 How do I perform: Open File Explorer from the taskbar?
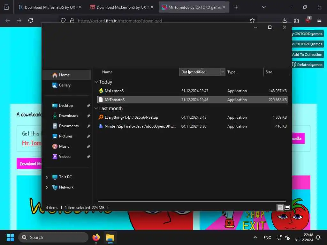pyautogui.click(x=110, y=237)
